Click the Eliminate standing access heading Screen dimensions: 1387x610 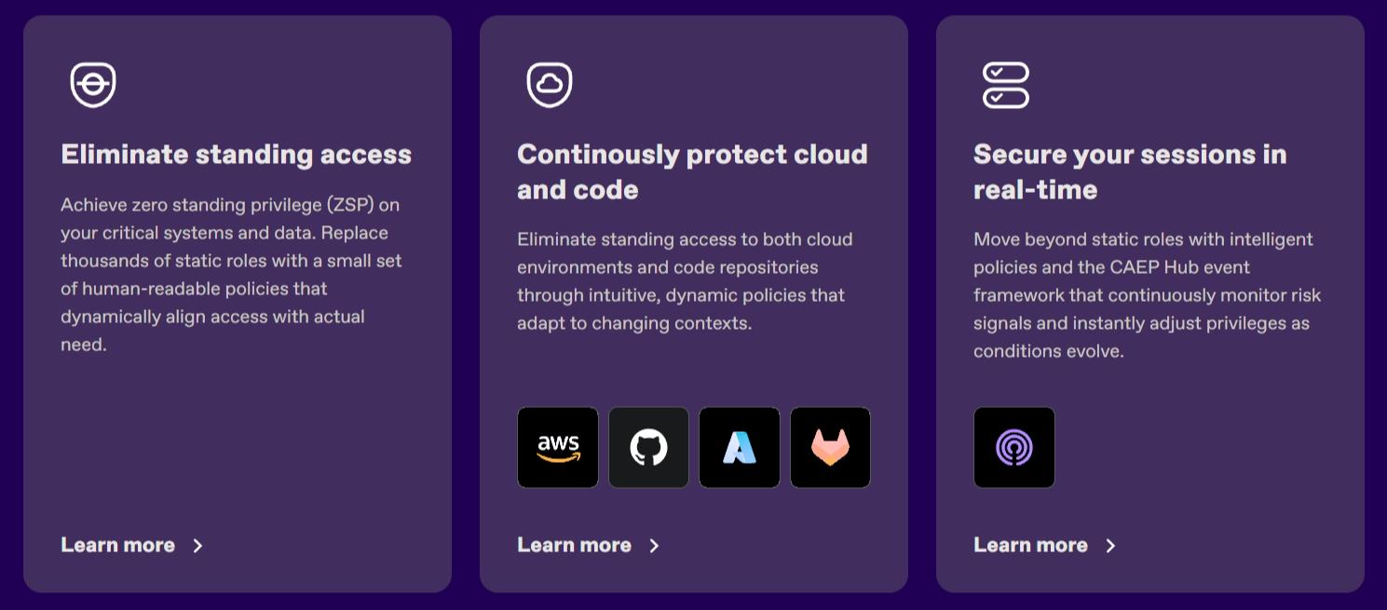pyautogui.click(x=236, y=154)
